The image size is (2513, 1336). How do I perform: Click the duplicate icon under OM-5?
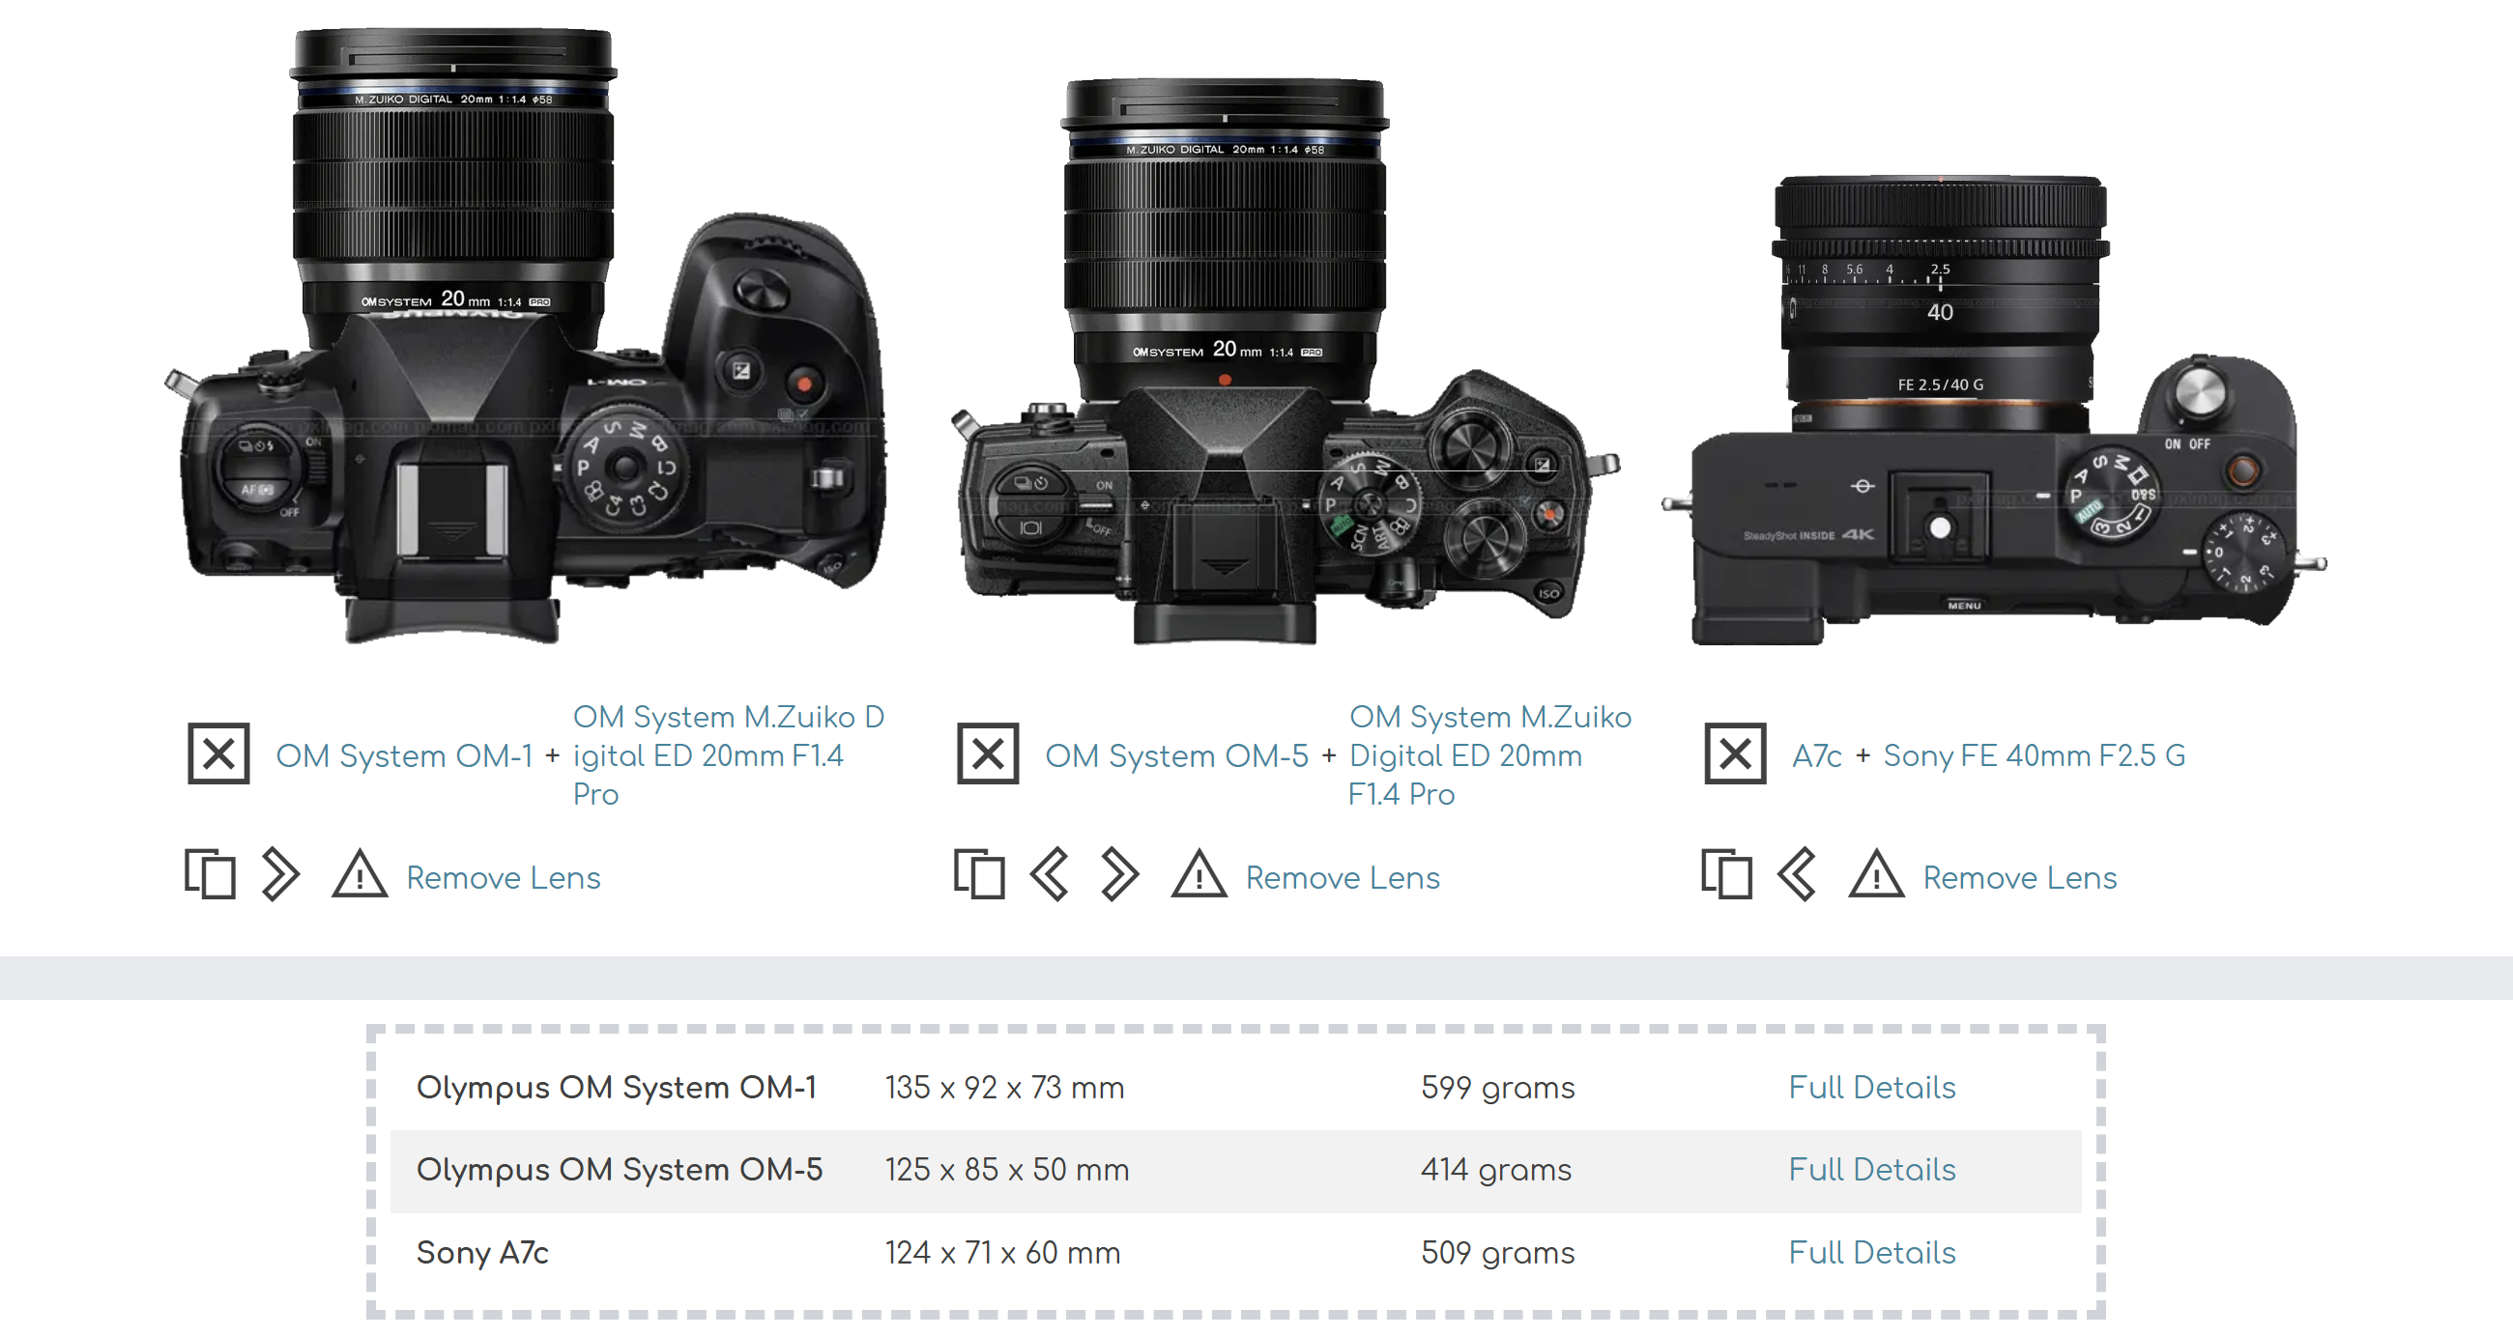click(x=978, y=874)
